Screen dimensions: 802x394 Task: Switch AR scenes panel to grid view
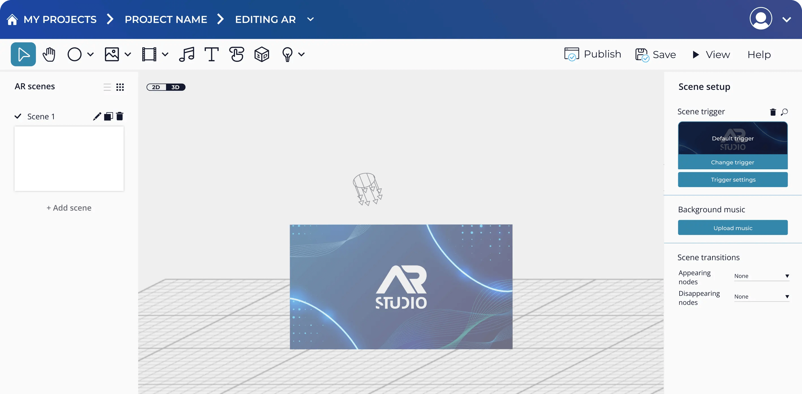(x=120, y=87)
